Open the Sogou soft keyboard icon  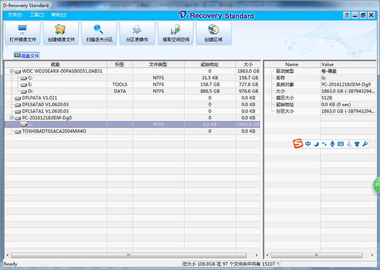pyautogui.click(x=341, y=144)
